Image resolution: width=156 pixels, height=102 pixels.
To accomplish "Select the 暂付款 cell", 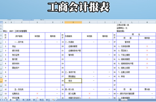I will click(19, 59).
